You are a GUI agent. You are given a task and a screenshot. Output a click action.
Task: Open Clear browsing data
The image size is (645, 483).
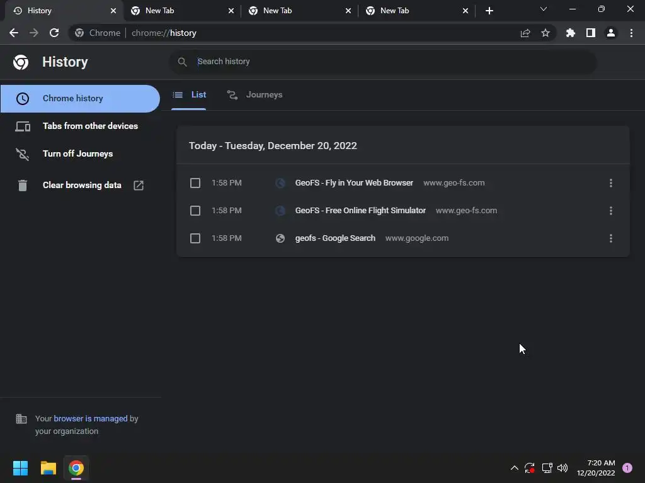click(x=80, y=186)
